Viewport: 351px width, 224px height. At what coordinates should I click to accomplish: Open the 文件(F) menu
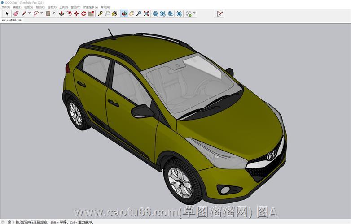(x=5, y=7)
